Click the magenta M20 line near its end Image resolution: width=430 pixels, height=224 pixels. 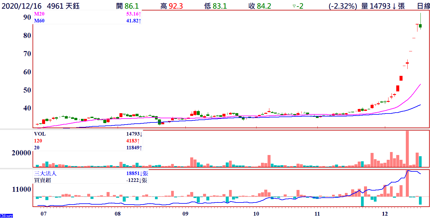tap(418, 87)
